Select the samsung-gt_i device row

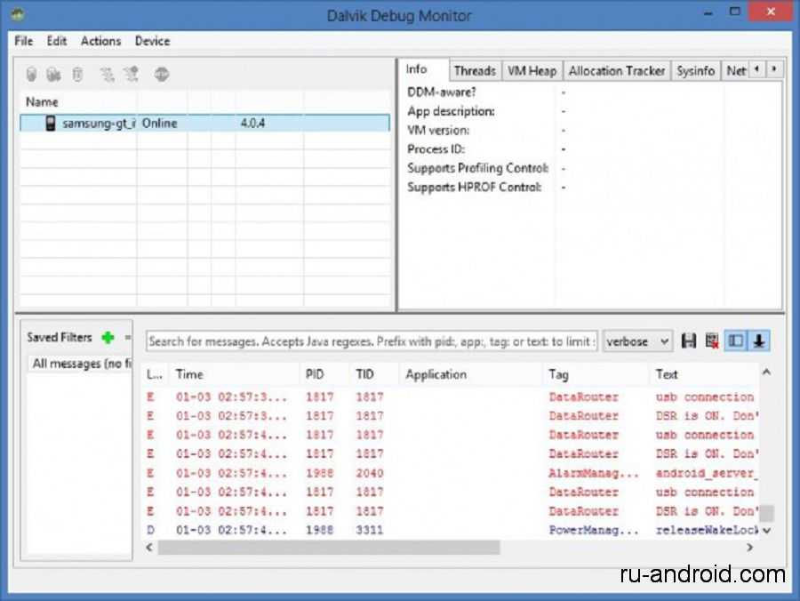click(x=204, y=123)
